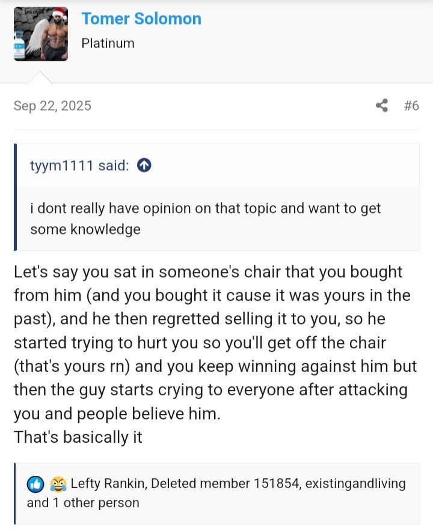The image size is (433, 530).
Task: Click the Sep 22, 2025 post date
Action: [x=52, y=106]
